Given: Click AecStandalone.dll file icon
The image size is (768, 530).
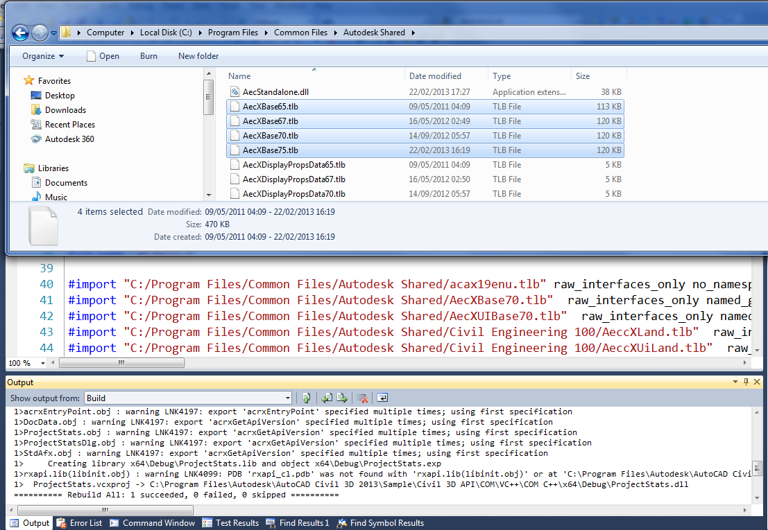Looking at the screenshot, I should pyautogui.click(x=234, y=92).
